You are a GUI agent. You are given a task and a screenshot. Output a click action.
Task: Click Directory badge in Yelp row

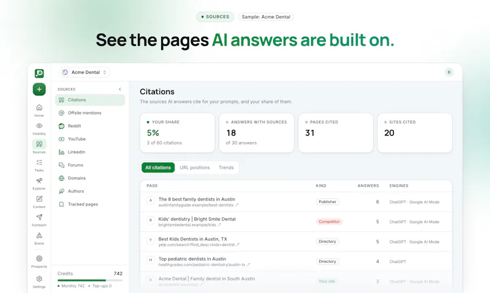tap(327, 242)
